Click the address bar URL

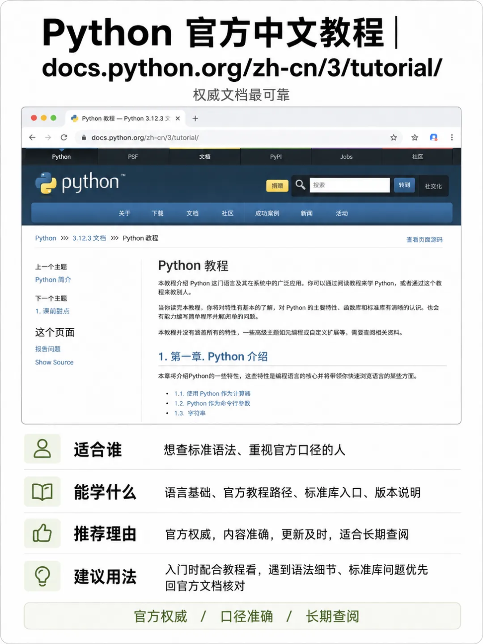[145, 138]
